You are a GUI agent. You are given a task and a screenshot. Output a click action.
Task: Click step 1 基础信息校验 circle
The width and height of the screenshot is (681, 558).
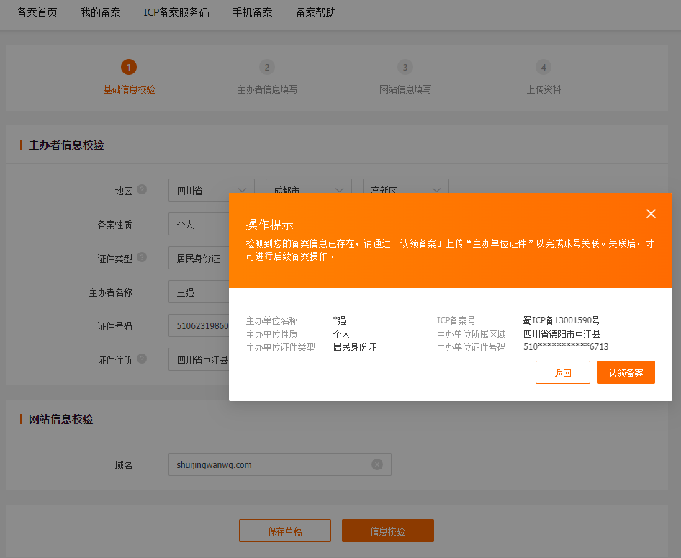128,68
